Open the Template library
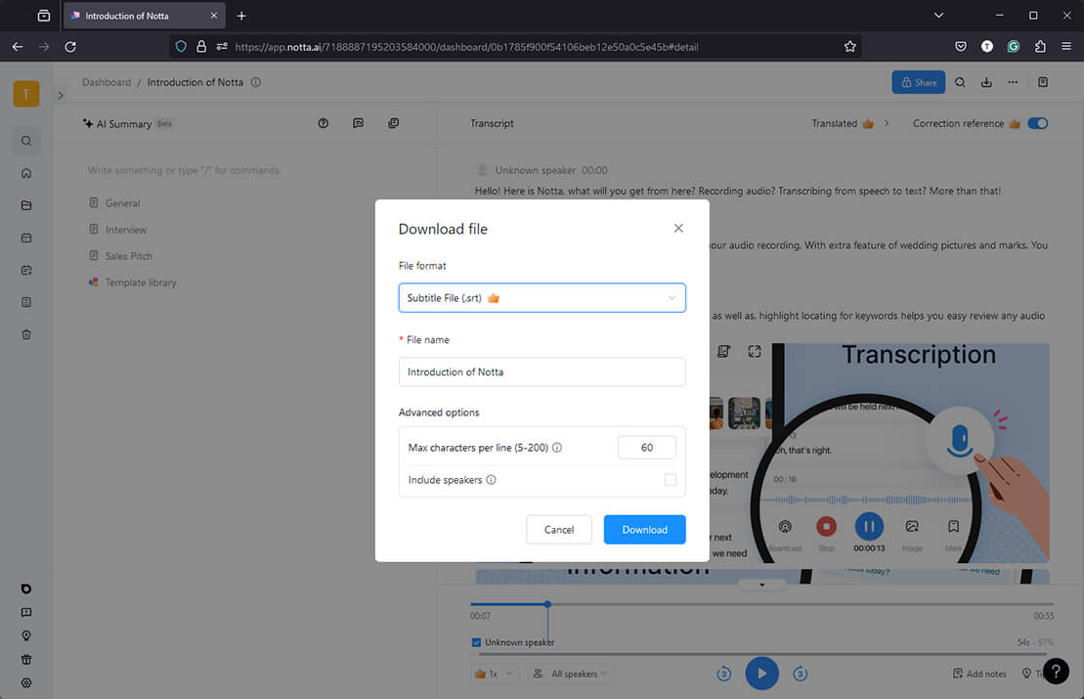The height and width of the screenshot is (699, 1084). click(x=133, y=283)
